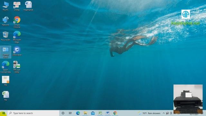Switch to the green spreadsheet app on taskbar

(x=100, y=113)
